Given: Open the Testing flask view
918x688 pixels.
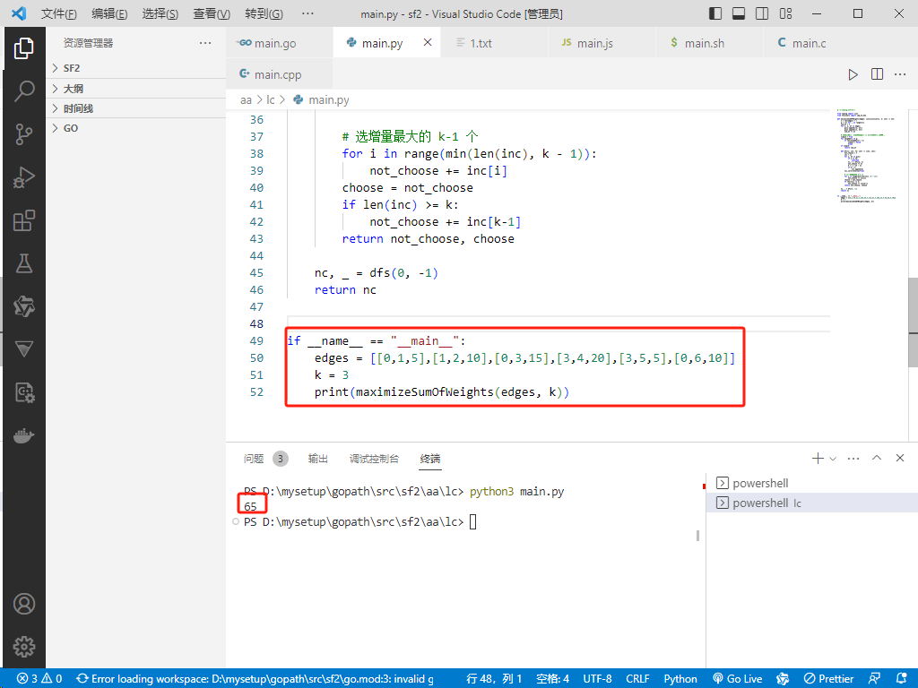Looking at the screenshot, I should pos(24,263).
